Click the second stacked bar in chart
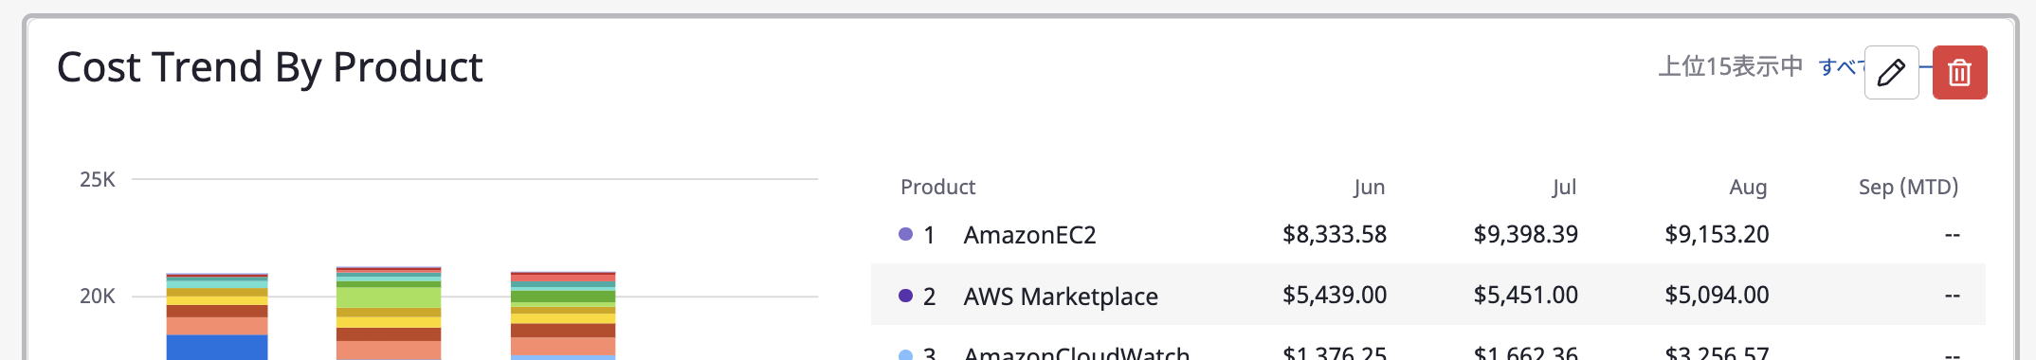 coord(389,314)
